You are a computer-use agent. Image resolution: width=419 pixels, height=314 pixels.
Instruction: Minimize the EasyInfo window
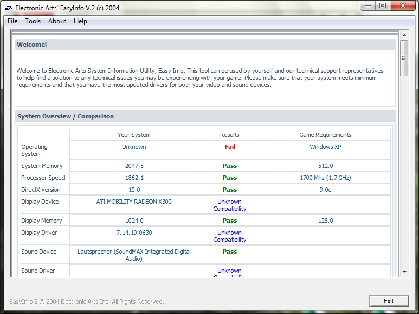click(x=368, y=6)
